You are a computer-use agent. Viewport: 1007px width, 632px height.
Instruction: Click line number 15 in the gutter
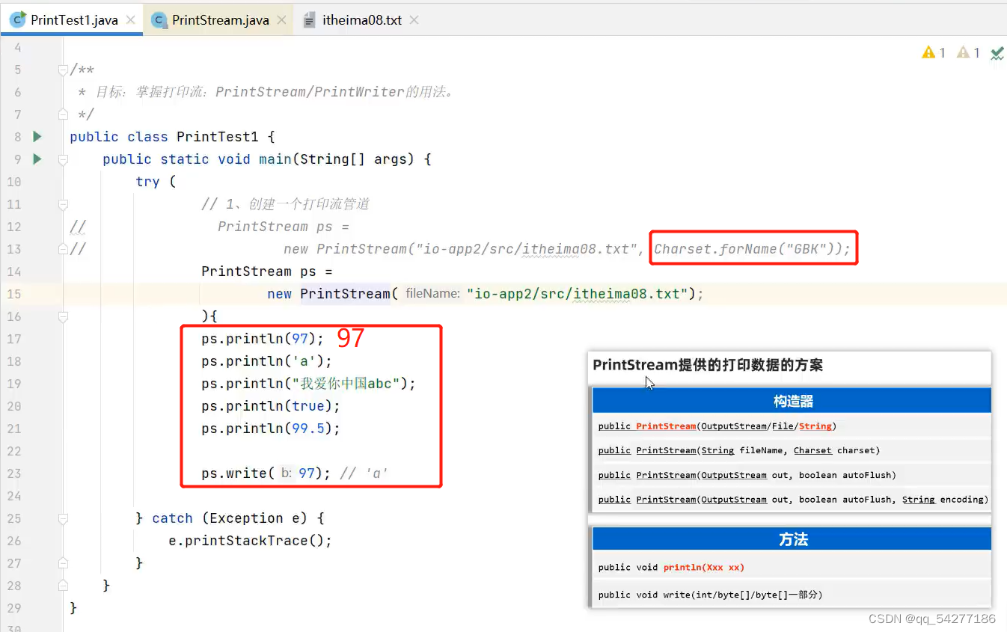point(13,294)
